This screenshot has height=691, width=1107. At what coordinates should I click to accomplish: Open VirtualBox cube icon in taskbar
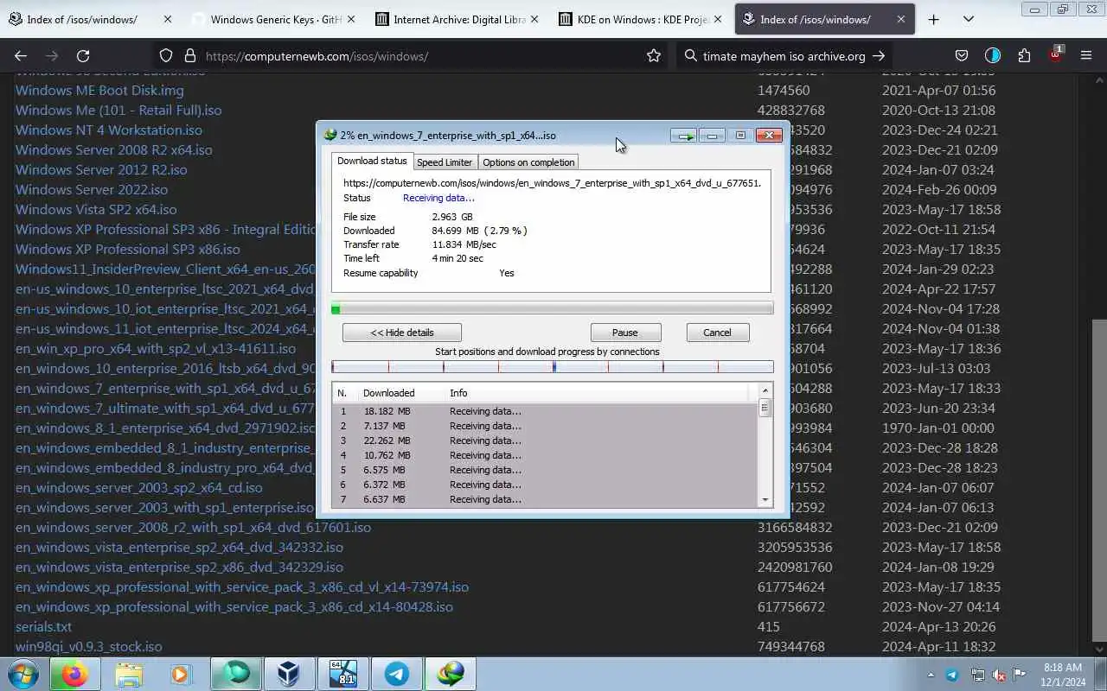(x=289, y=674)
